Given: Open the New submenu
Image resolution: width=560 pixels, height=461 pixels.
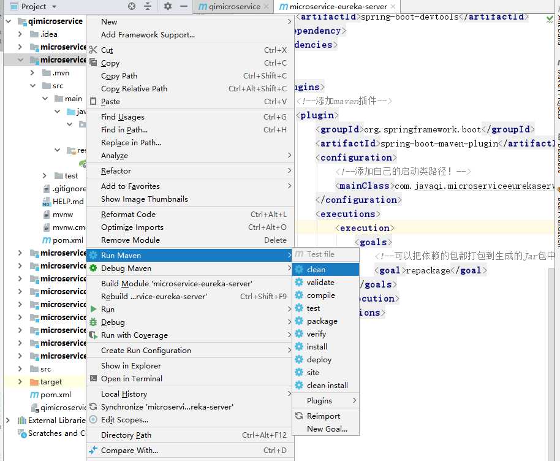Looking at the screenshot, I should pyautogui.click(x=191, y=22).
